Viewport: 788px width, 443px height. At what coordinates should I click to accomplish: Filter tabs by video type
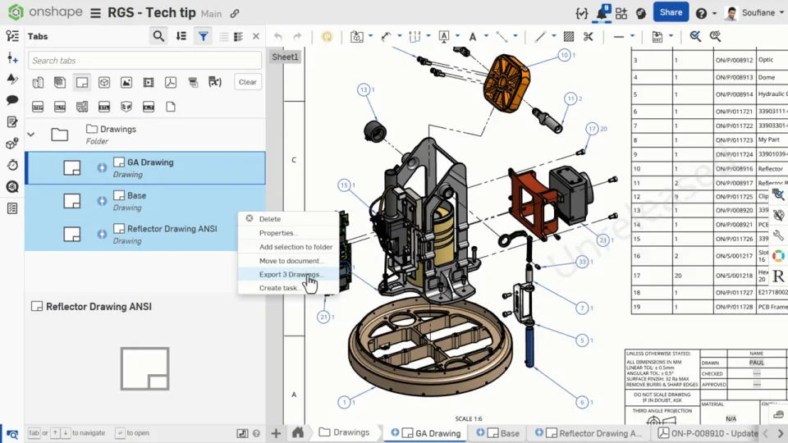[149, 82]
